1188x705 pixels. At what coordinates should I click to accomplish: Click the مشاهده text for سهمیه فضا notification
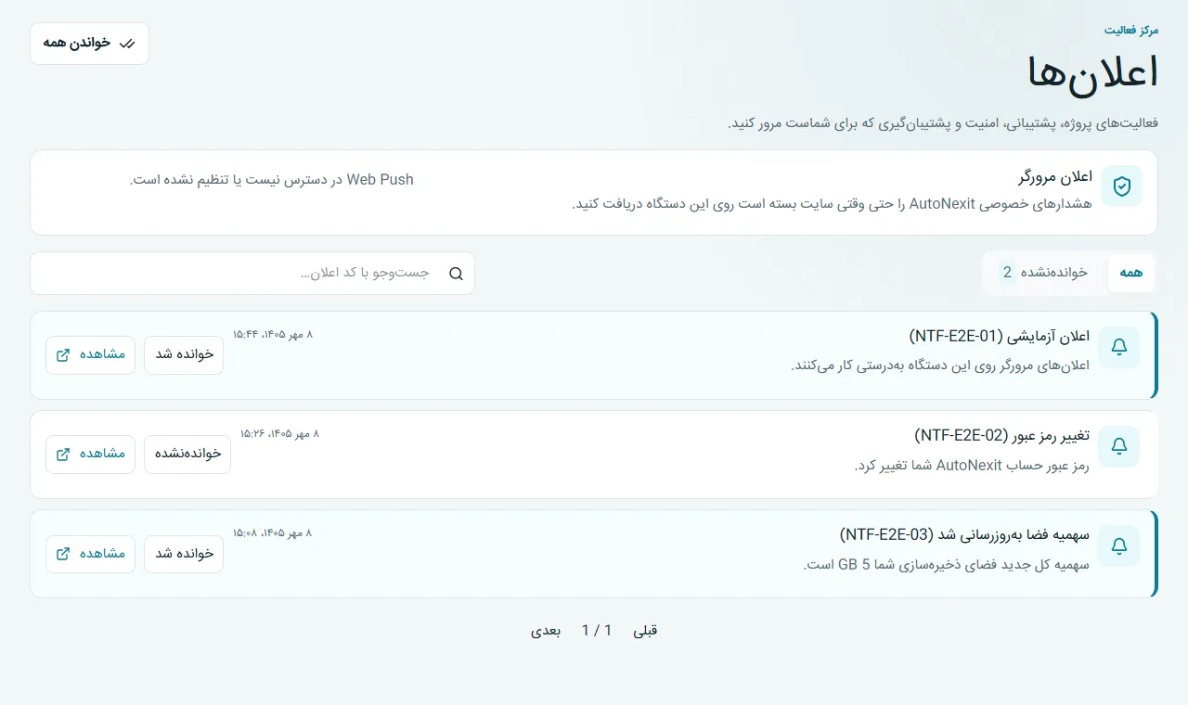tap(102, 554)
